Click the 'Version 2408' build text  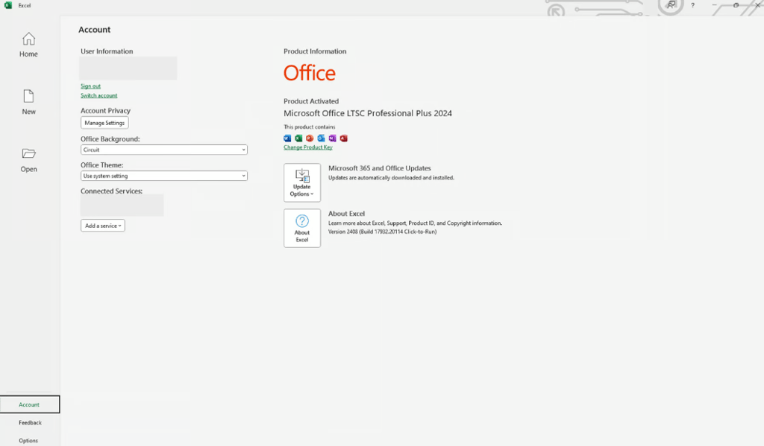(x=383, y=232)
